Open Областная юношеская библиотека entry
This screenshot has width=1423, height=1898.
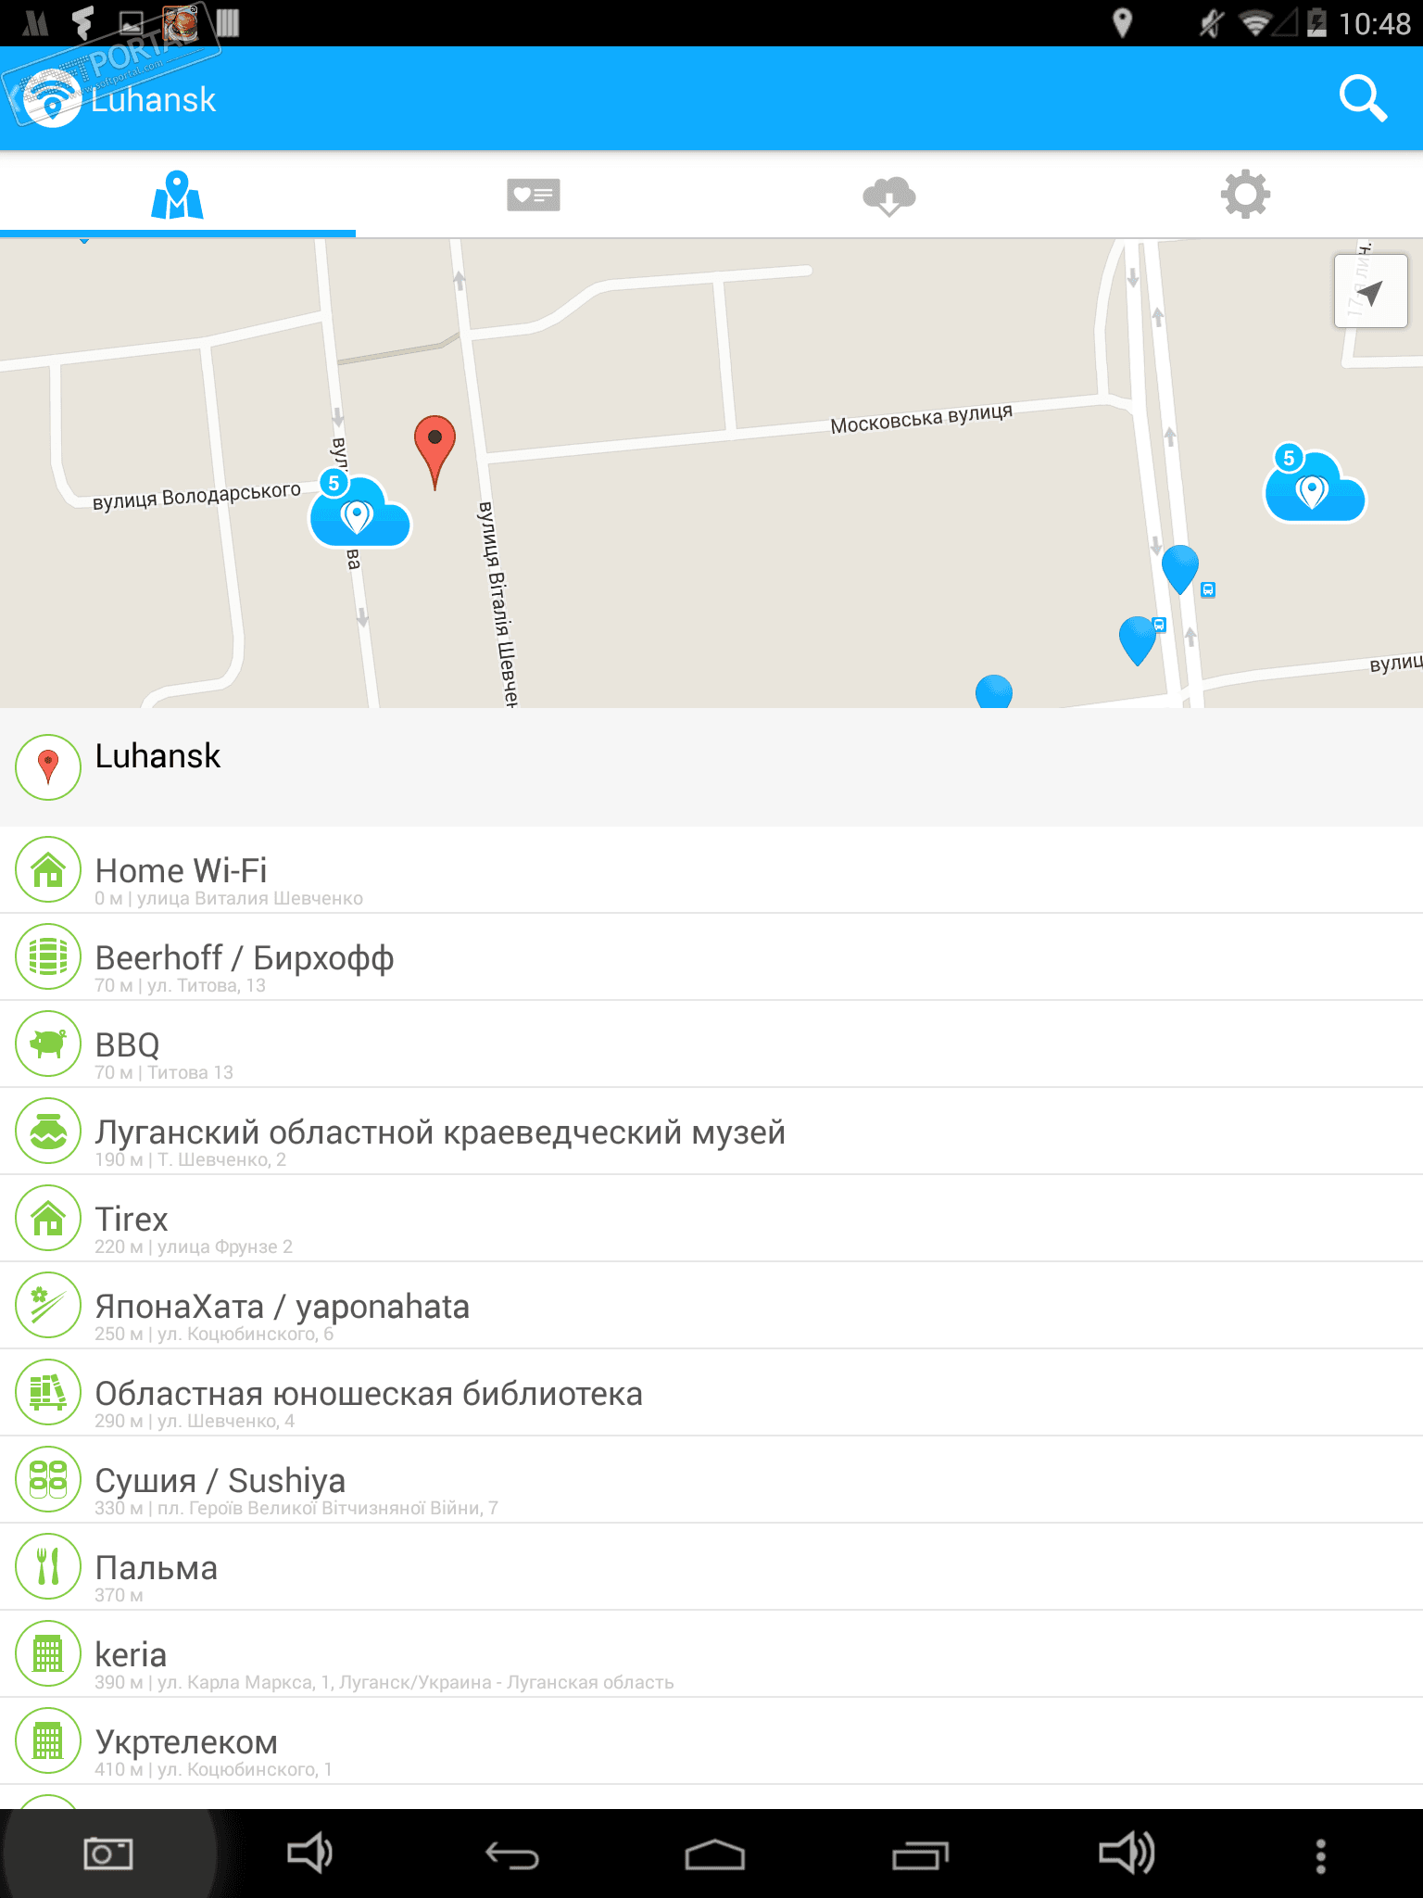pyautogui.click(x=711, y=1393)
